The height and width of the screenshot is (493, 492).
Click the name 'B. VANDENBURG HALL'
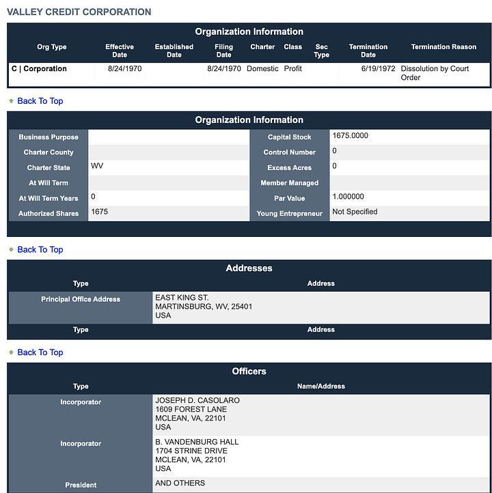pyautogui.click(x=197, y=442)
